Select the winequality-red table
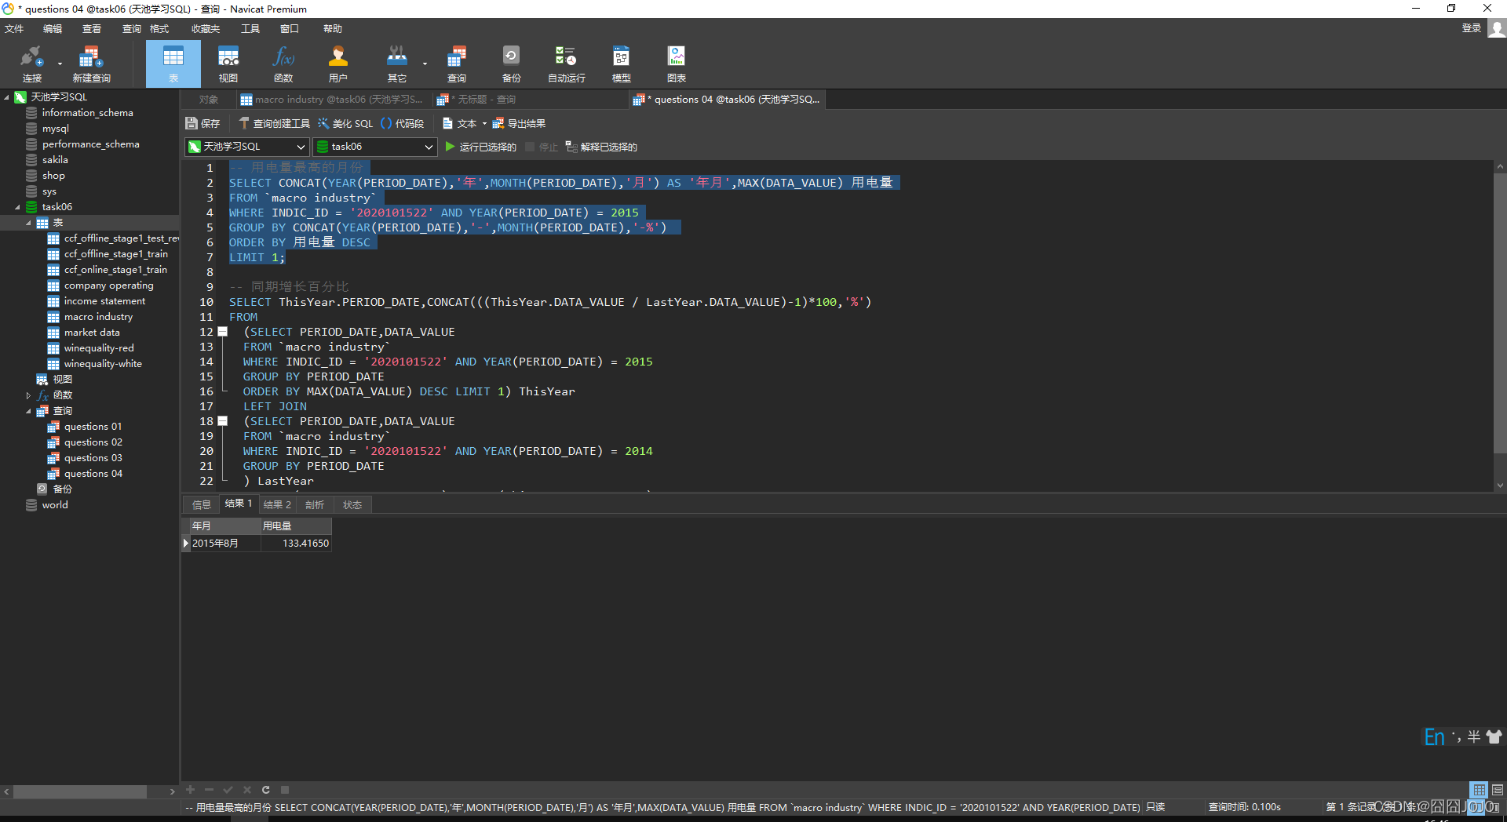The width and height of the screenshot is (1507, 822). (99, 348)
